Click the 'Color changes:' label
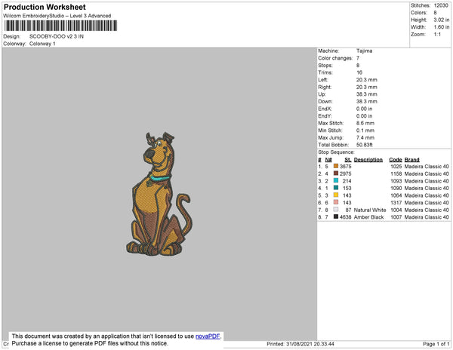The width and height of the screenshot is (453, 350). point(335,58)
